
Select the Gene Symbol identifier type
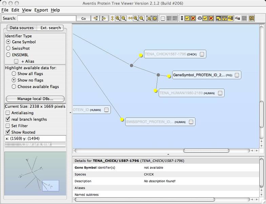pyautogui.click(x=8, y=41)
